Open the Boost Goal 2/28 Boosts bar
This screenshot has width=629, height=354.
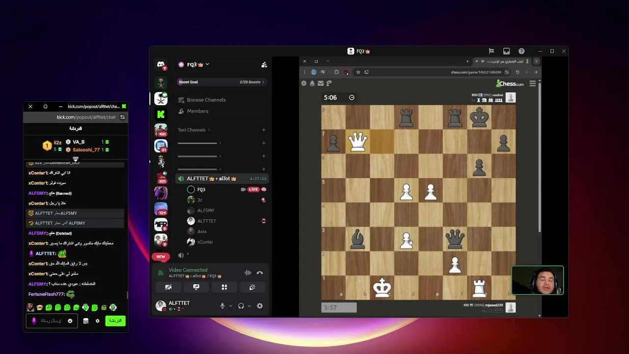tap(221, 82)
